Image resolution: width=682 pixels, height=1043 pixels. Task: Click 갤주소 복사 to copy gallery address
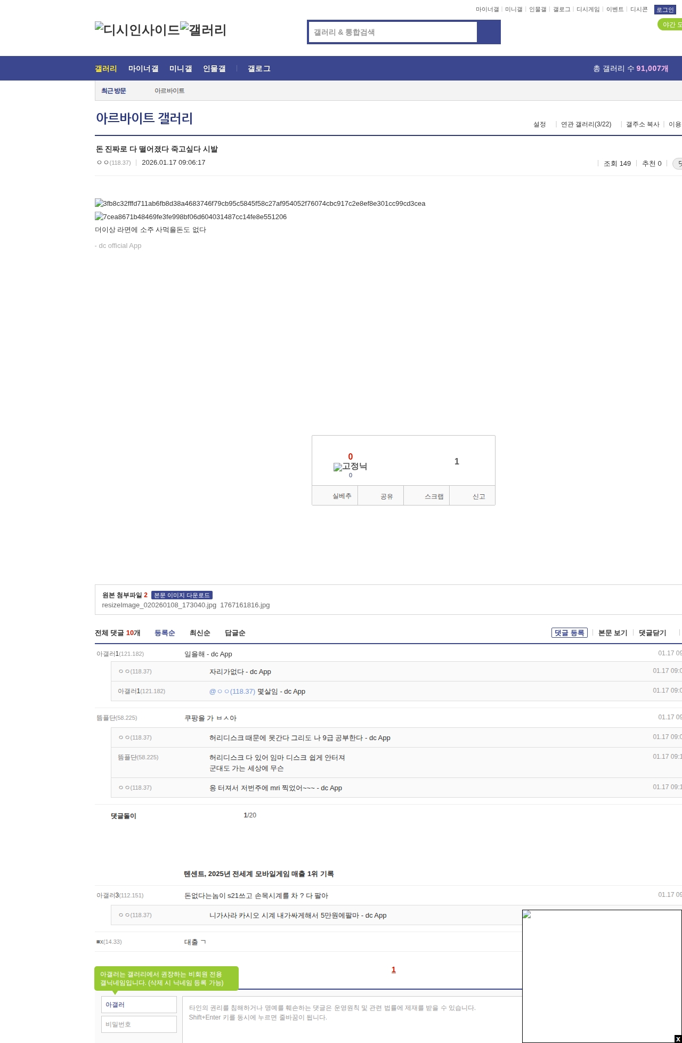coord(643,124)
